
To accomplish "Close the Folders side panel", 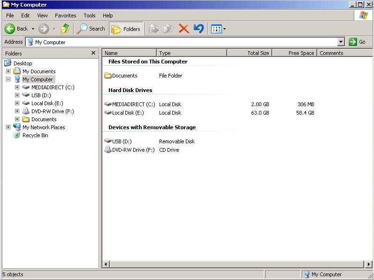I will 93,53.
